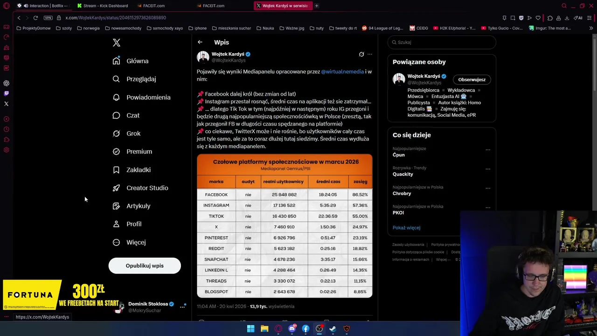Open browser extensions icon
Viewport: 597px width, 336px height.
[550, 18]
